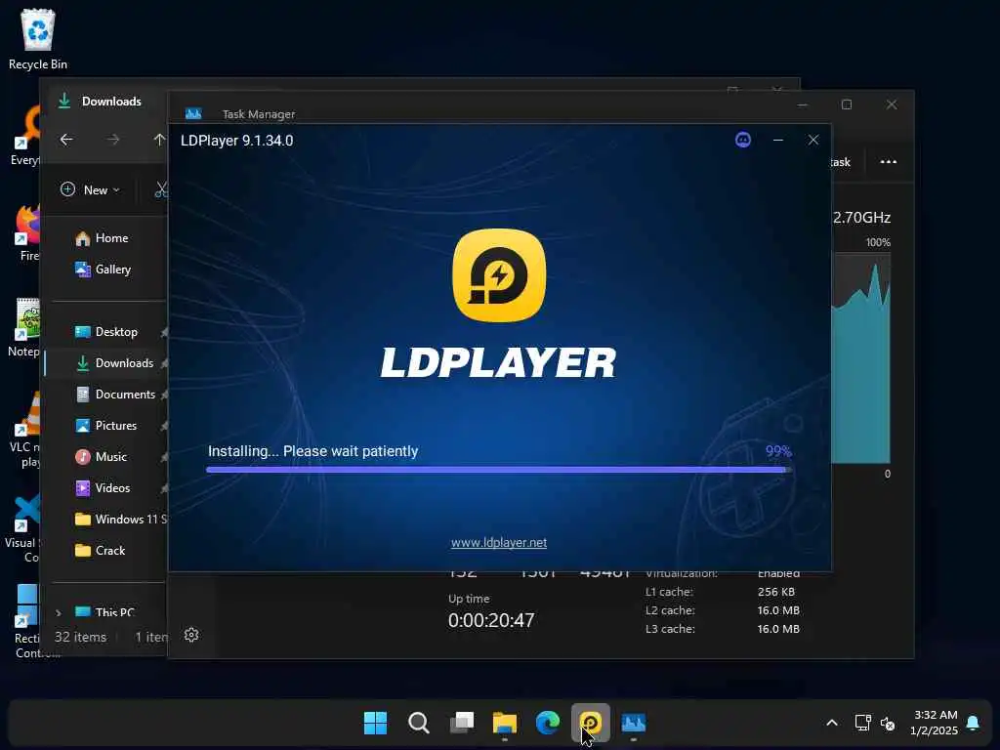Click the Discord icon in LDPlayer installer
The width and height of the screenshot is (1000, 750).
743,140
